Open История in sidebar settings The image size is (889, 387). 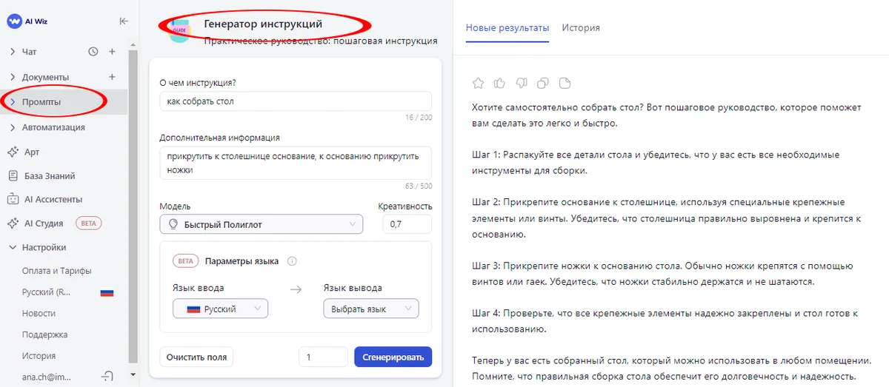click(39, 356)
